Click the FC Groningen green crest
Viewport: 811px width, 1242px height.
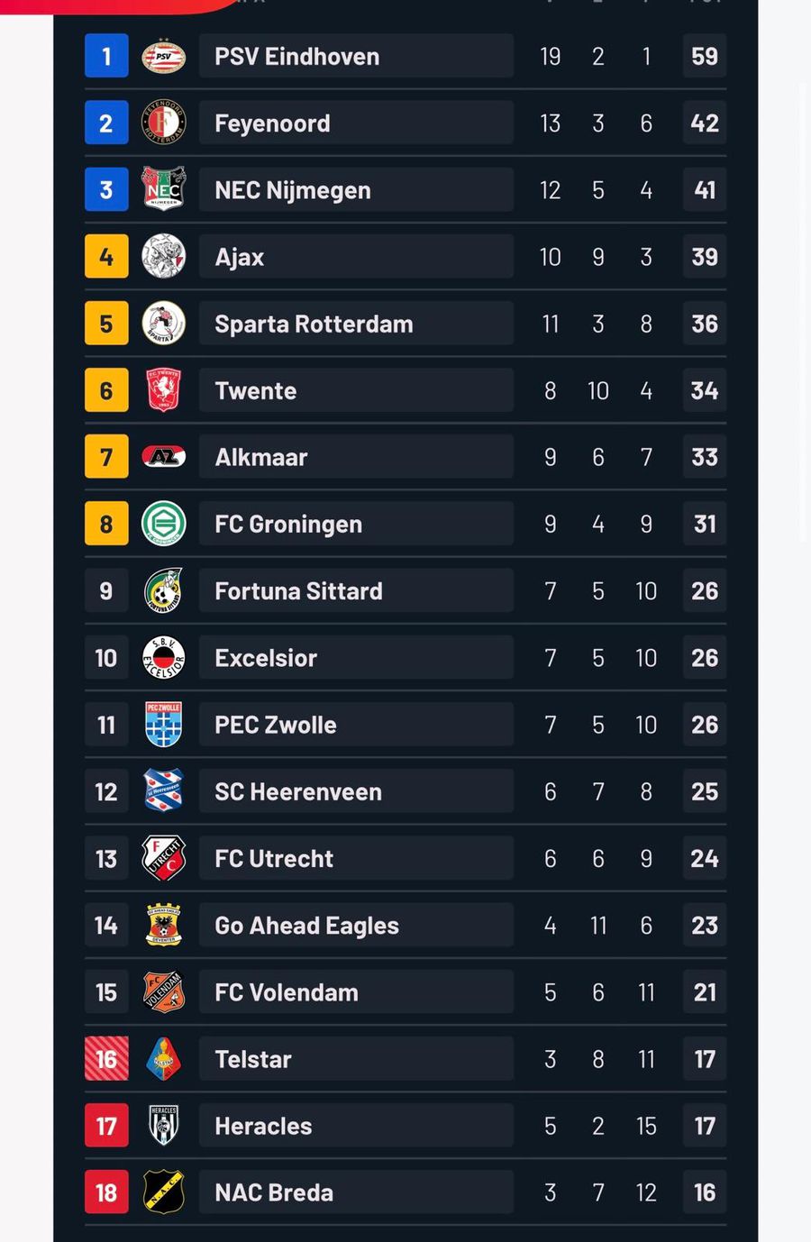click(163, 524)
